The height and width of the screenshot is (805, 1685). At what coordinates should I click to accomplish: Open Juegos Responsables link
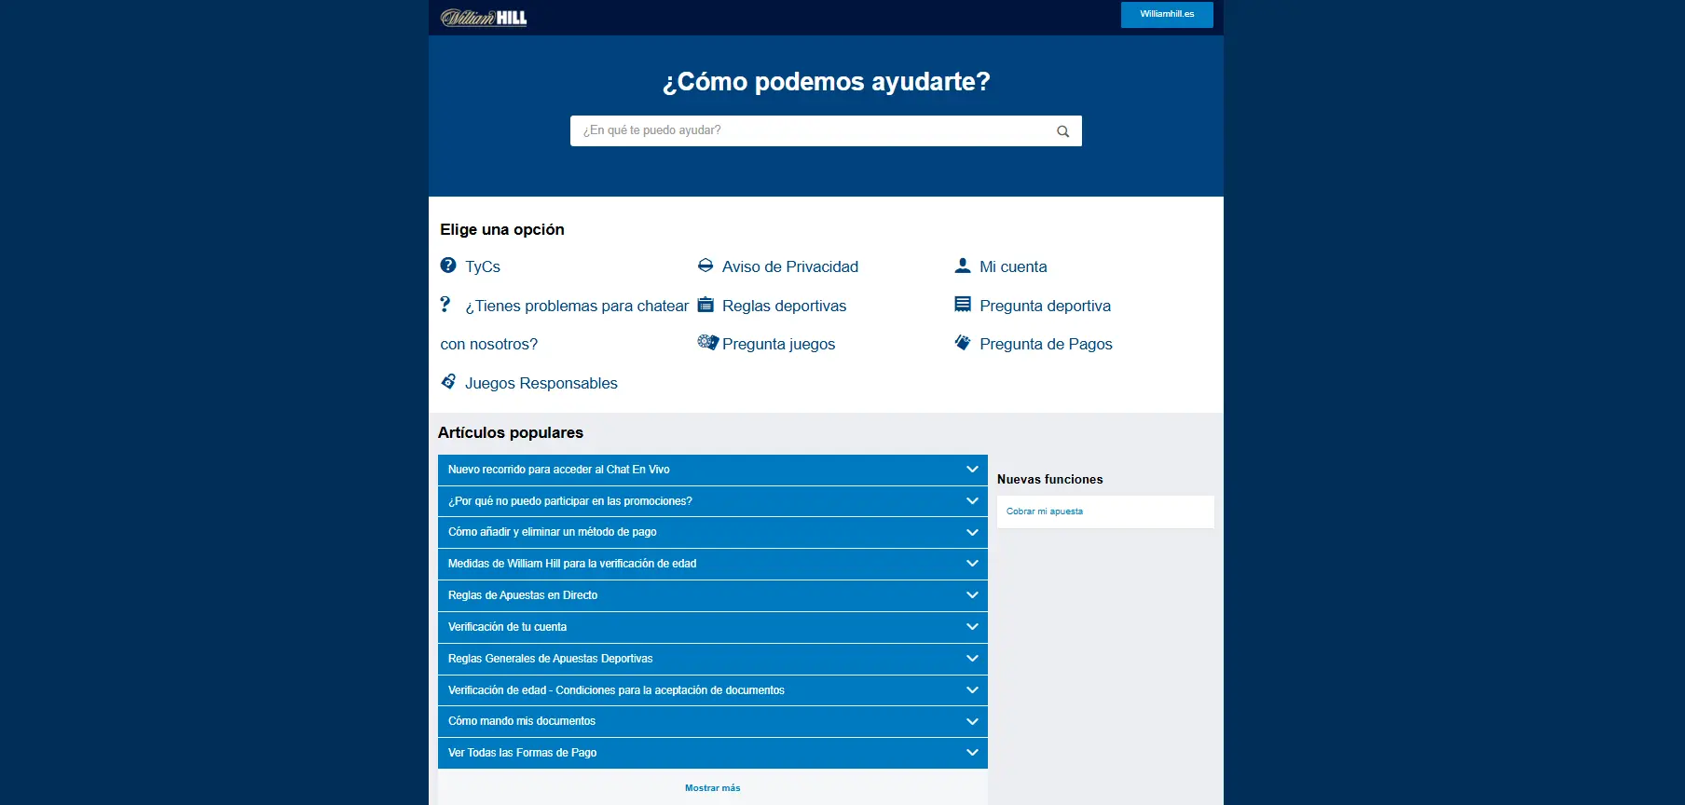pyautogui.click(x=541, y=383)
